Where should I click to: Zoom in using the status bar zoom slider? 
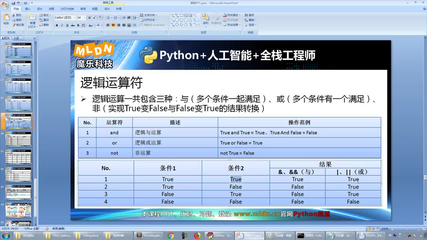tap(418, 229)
